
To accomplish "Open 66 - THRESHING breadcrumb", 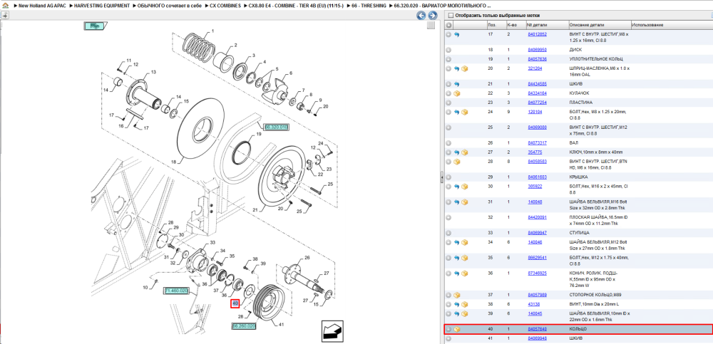I will pos(369,6).
